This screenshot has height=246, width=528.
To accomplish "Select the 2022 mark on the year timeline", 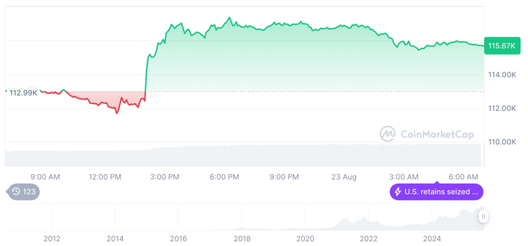I will [368, 238].
